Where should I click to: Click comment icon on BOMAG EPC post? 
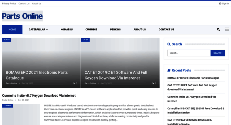click(x=74, y=83)
